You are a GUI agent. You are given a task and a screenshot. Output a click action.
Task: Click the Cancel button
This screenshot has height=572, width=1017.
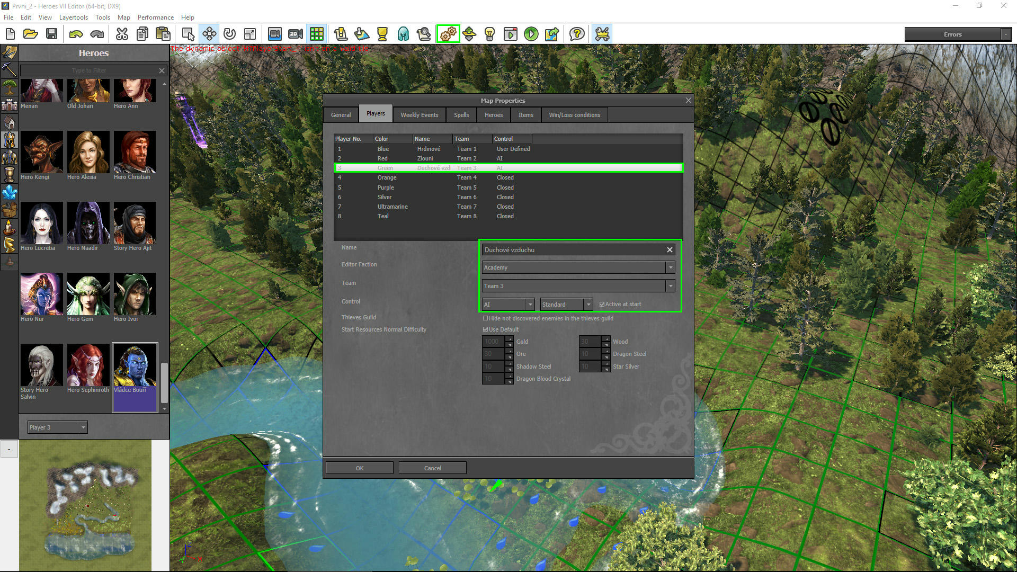click(432, 468)
